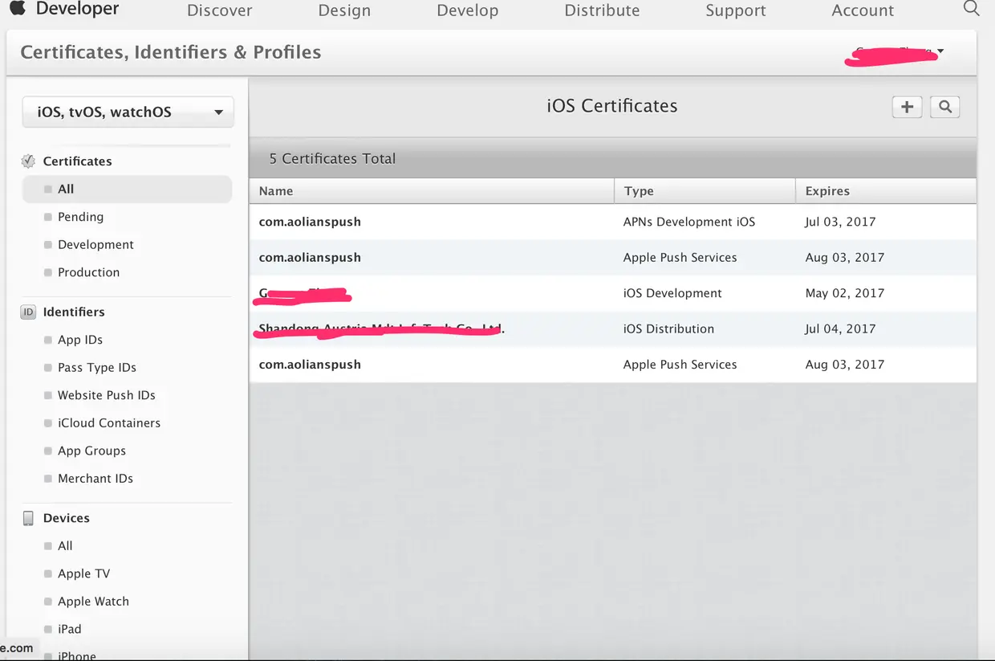Image resolution: width=995 pixels, height=661 pixels.
Task: Open the Develop menu
Action: click(x=468, y=10)
